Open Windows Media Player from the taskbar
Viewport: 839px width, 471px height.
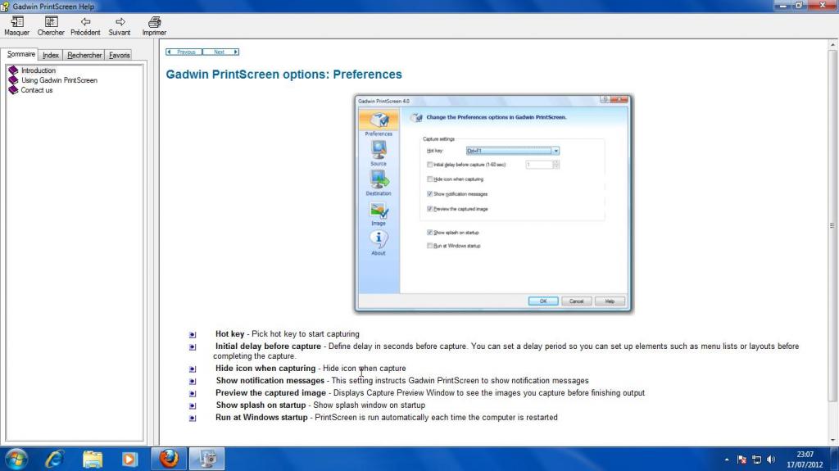(x=129, y=459)
